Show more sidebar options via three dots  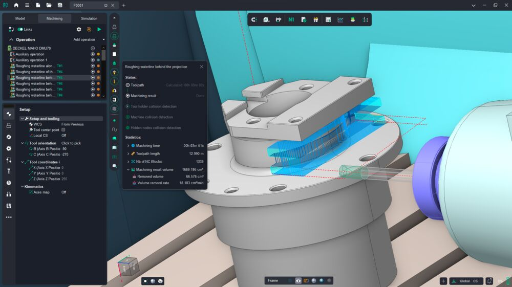9,217
